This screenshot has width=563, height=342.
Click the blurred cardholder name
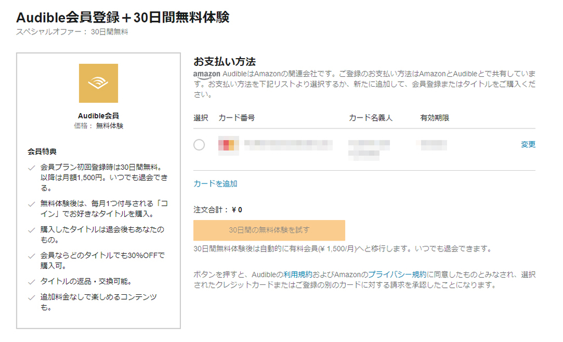[369, 150]
